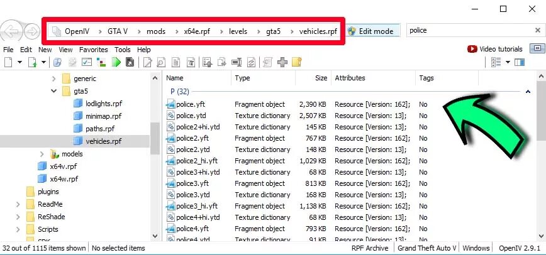This screenshot has height=255, width=546.
Task: Select the plugins folder in tree
Action: pyautogui.click(x=48, y=192)
